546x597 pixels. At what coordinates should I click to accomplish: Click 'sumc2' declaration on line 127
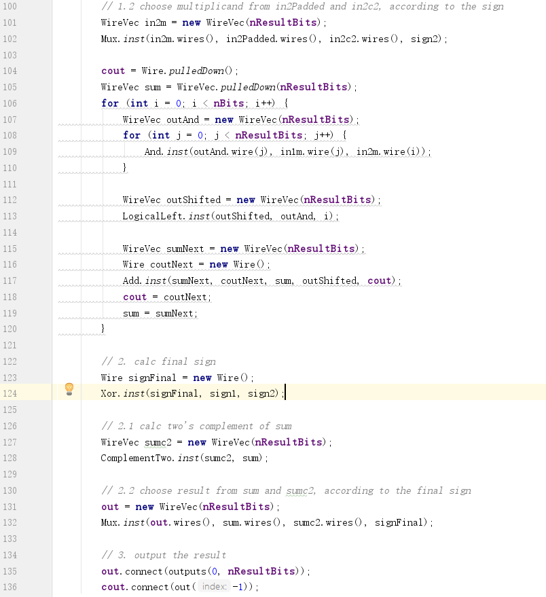[x=158, y=442]
